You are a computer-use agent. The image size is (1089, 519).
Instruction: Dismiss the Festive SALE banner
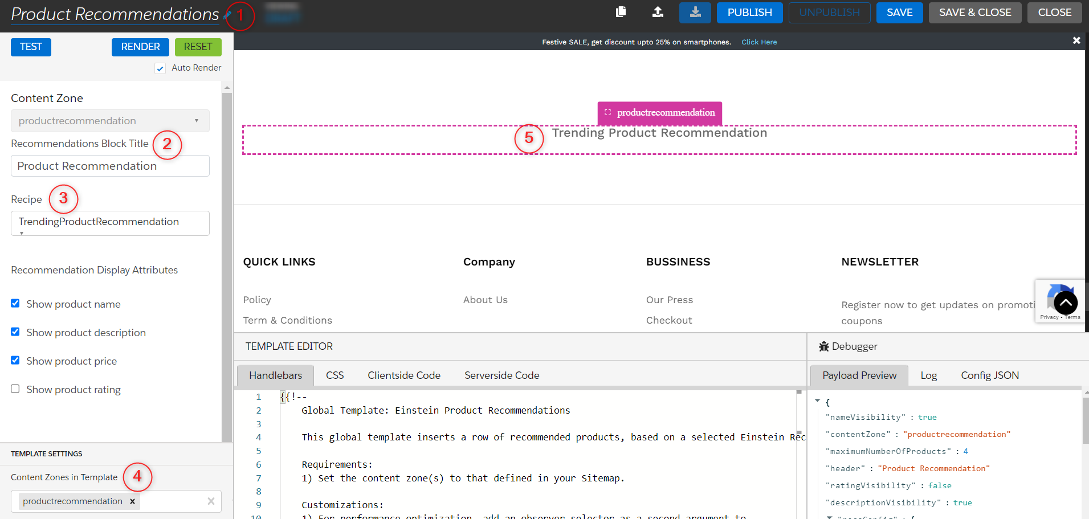[x=1076, y=40]
